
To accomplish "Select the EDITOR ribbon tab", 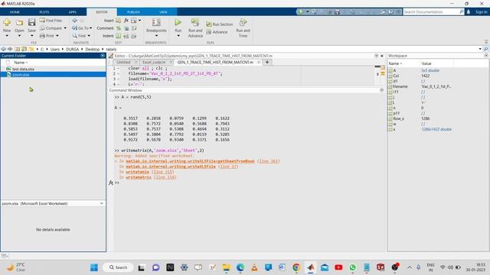I will tap(102, 12).
